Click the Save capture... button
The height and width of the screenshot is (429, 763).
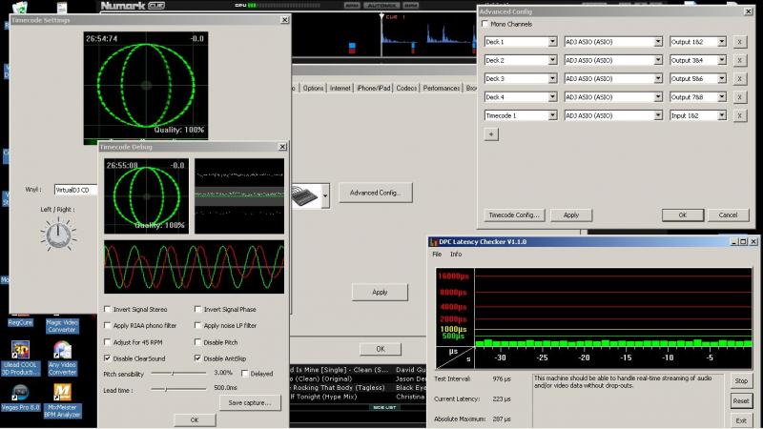coord(250,403)
